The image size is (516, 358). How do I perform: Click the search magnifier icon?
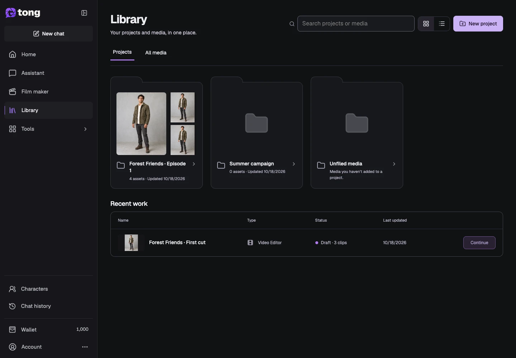292,24
